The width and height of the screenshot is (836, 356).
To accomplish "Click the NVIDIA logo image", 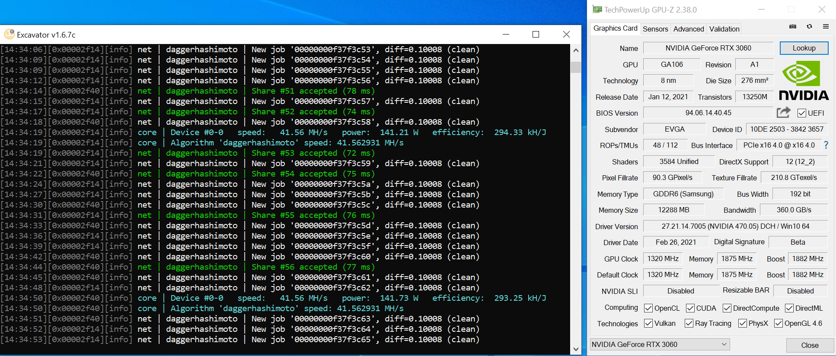I will [804, 81].
